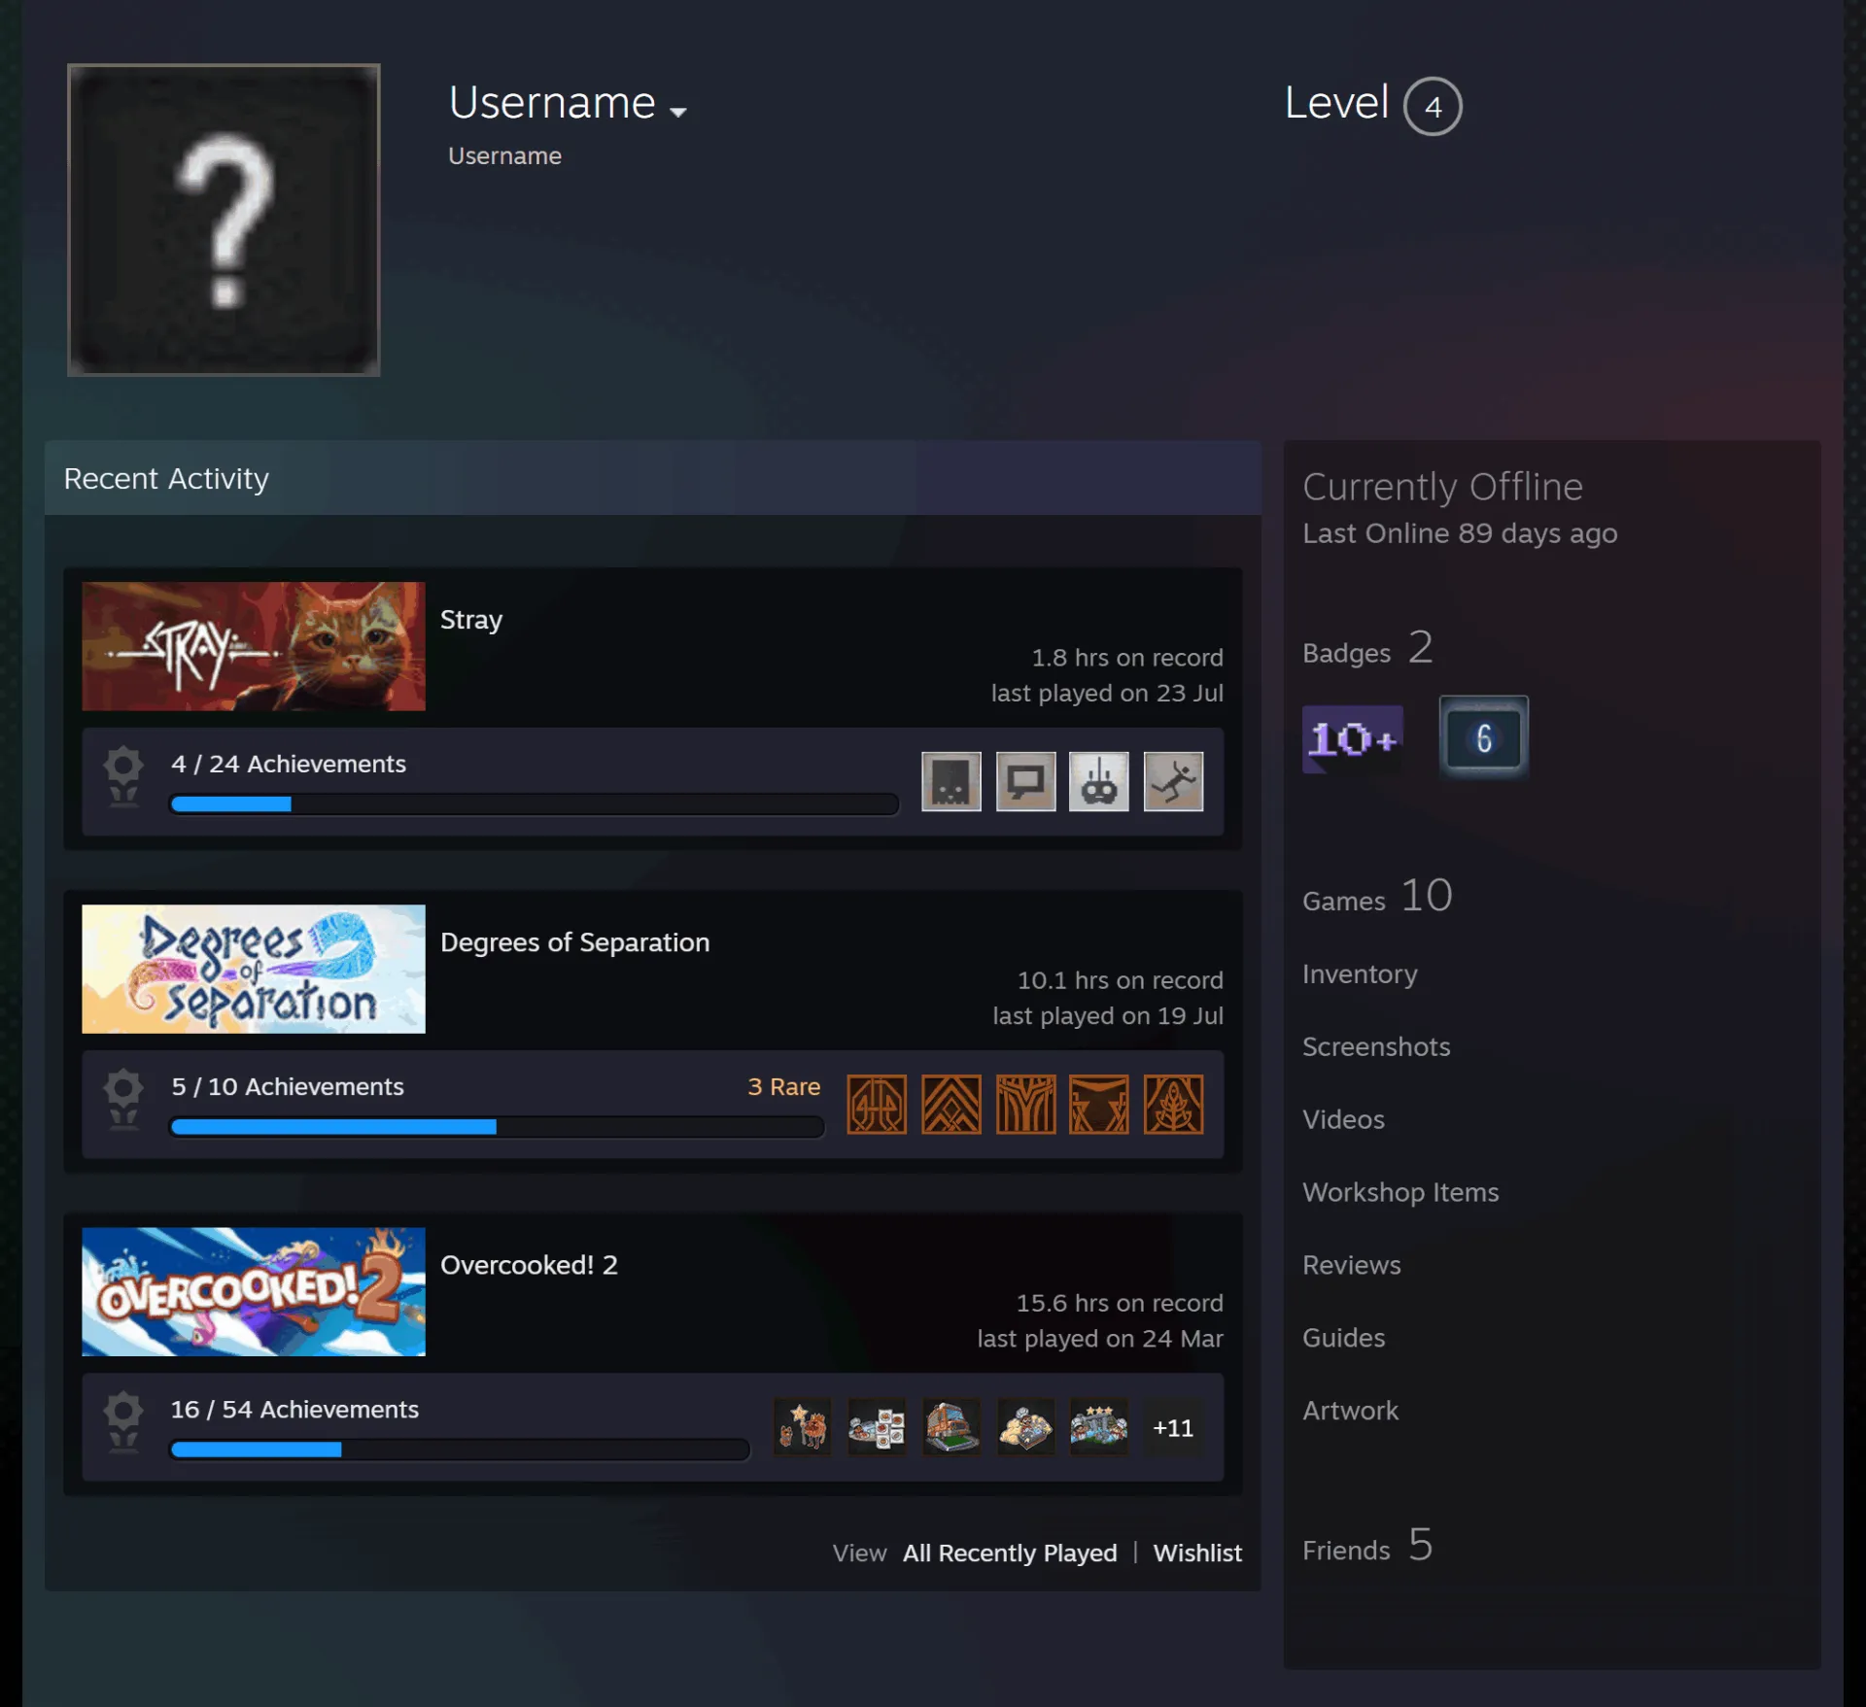
Task: Click the level 4 circle badge
Action: (1433, 106)
